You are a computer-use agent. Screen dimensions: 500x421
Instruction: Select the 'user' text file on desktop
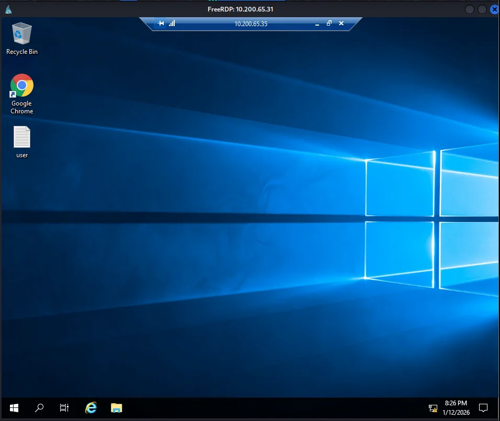21,138
